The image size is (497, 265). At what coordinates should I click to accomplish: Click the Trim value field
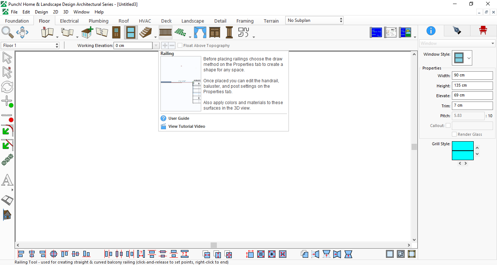(x=472, y=106)
